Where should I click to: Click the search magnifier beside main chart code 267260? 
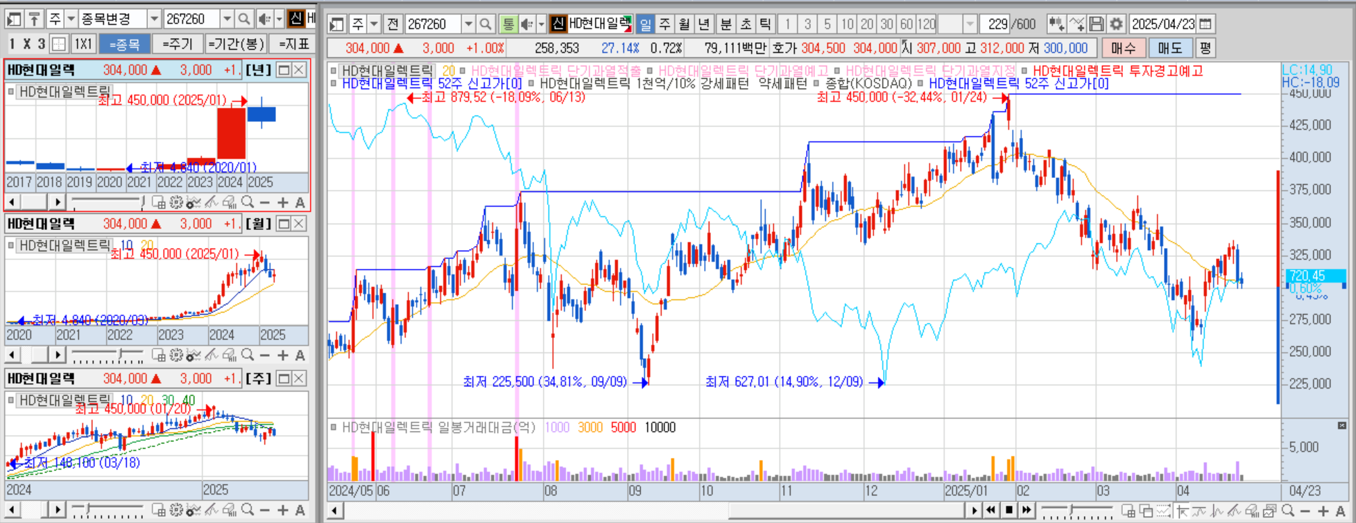coord(486,24)
